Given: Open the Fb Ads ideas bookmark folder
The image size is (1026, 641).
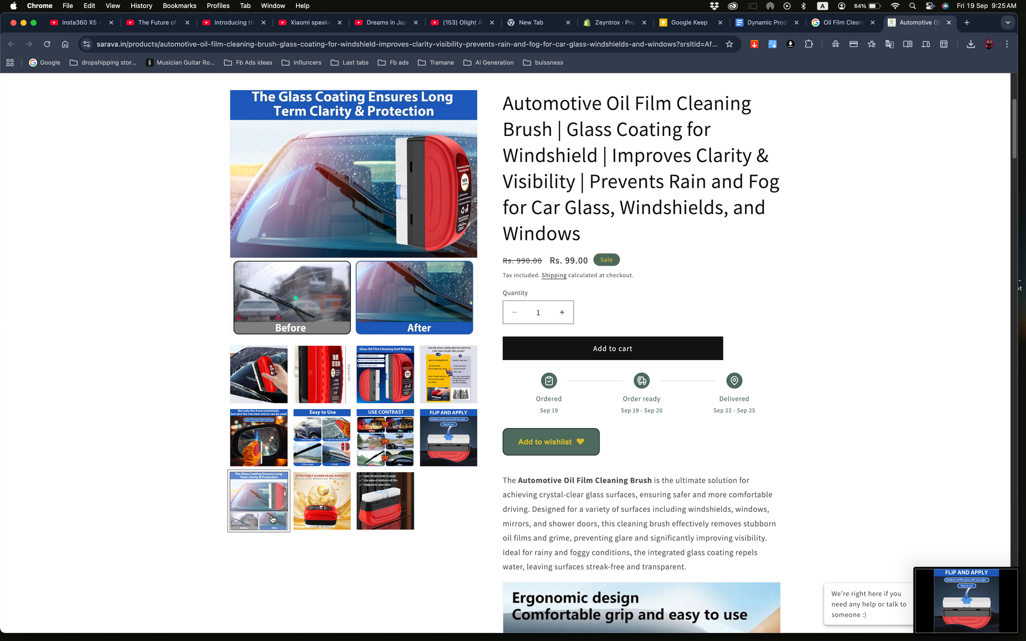Looking at the screenshot, I should pos(248,63).
